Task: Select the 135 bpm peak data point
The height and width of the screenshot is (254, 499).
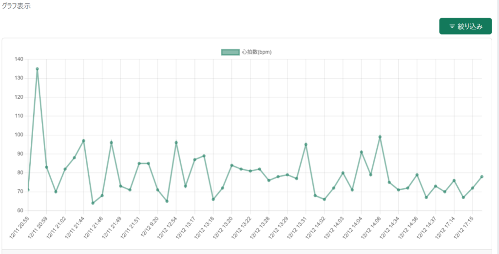Action: click(37, 69)
